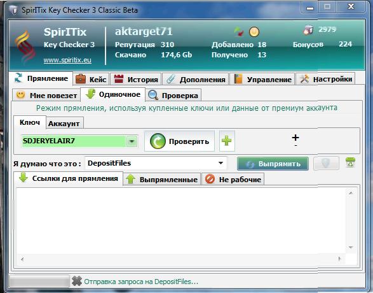Click the gray X icon in status bar
The height and width of the screenshot is (293, 373).
(x=77, y=282)
